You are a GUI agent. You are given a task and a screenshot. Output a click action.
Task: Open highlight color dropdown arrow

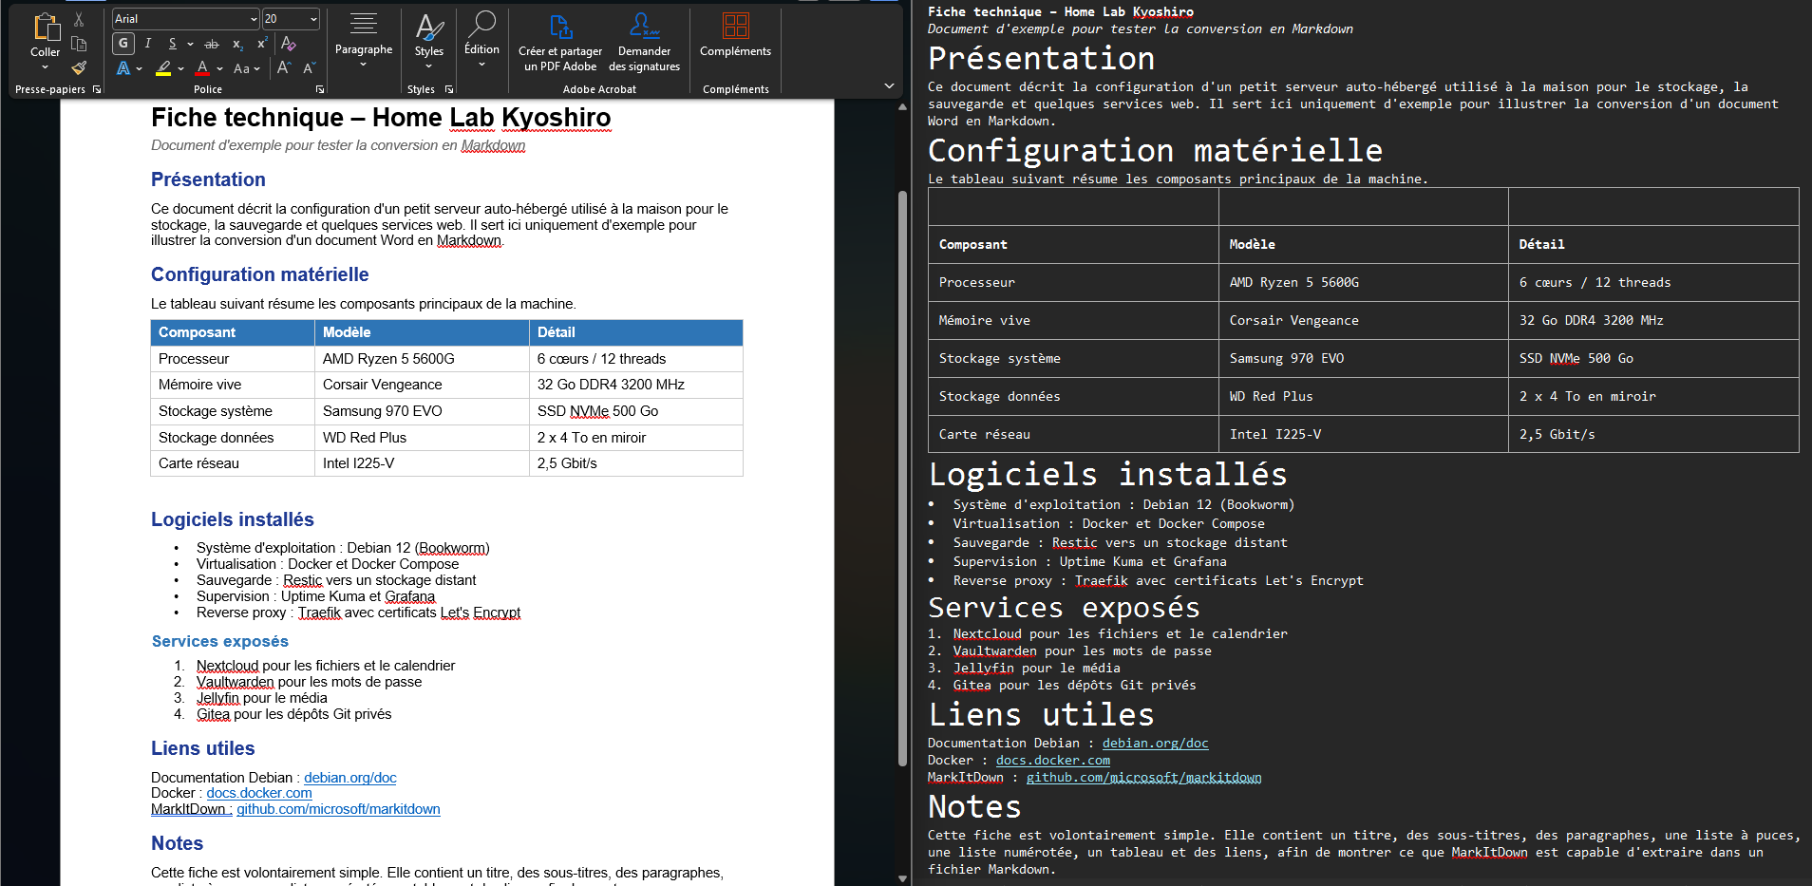tap(179, 68)
